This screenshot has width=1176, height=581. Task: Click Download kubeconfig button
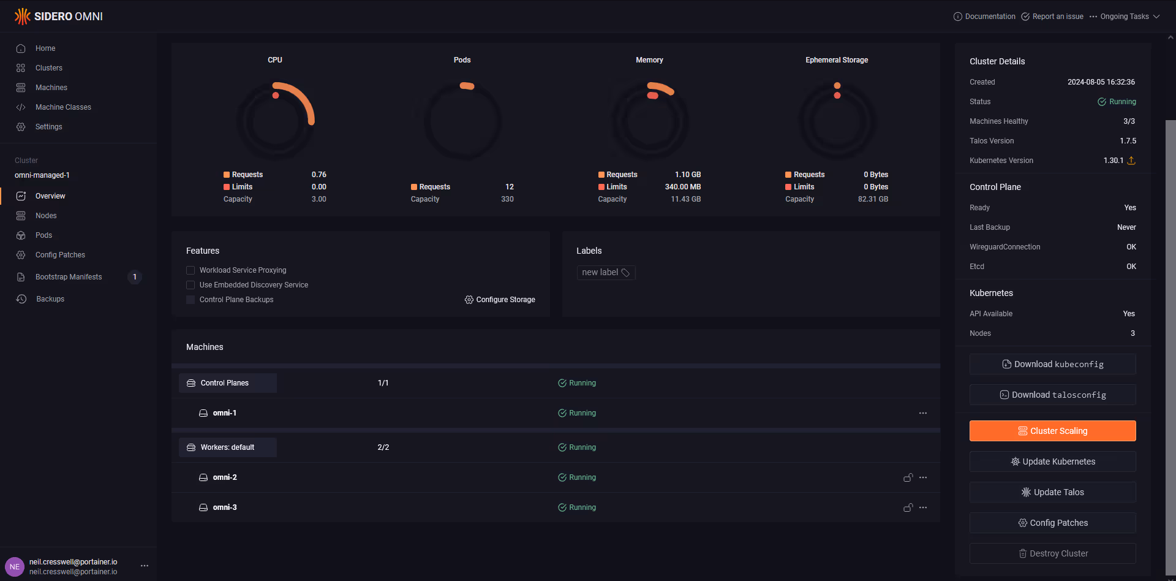pyautogui.click(x=1052, y=364)
